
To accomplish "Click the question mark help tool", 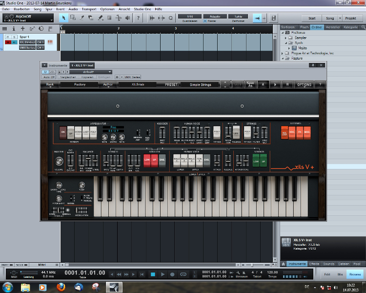I will (x=138, y=18).
